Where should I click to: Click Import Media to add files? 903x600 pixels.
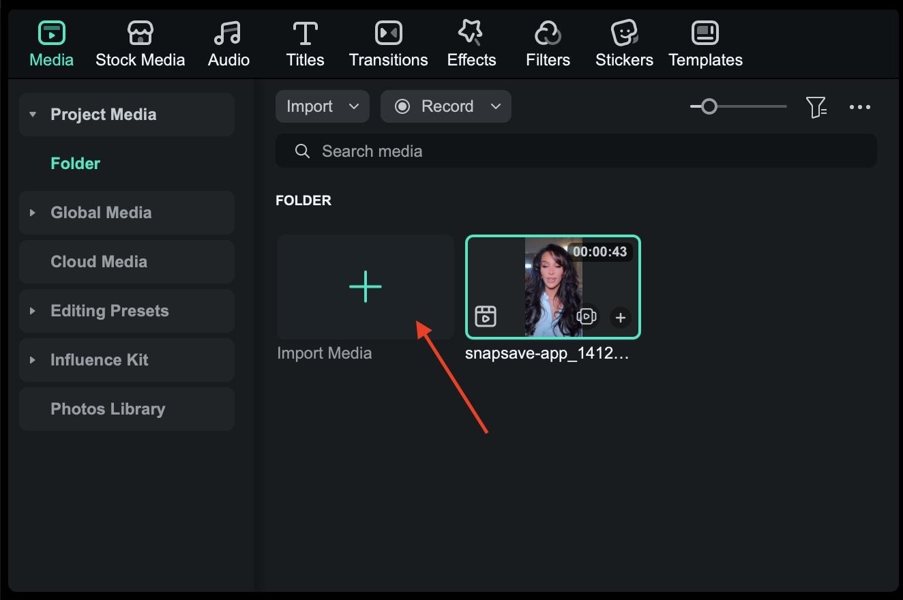tap(365, 287)
